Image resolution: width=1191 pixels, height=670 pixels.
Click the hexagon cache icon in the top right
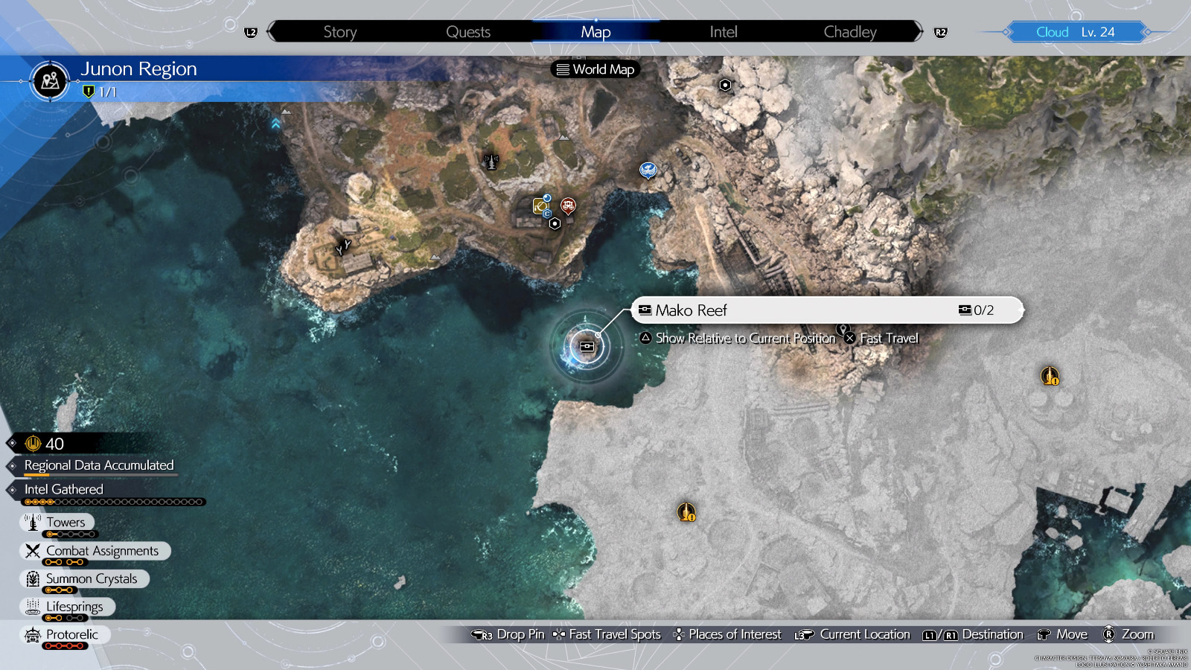click(724, 85)
